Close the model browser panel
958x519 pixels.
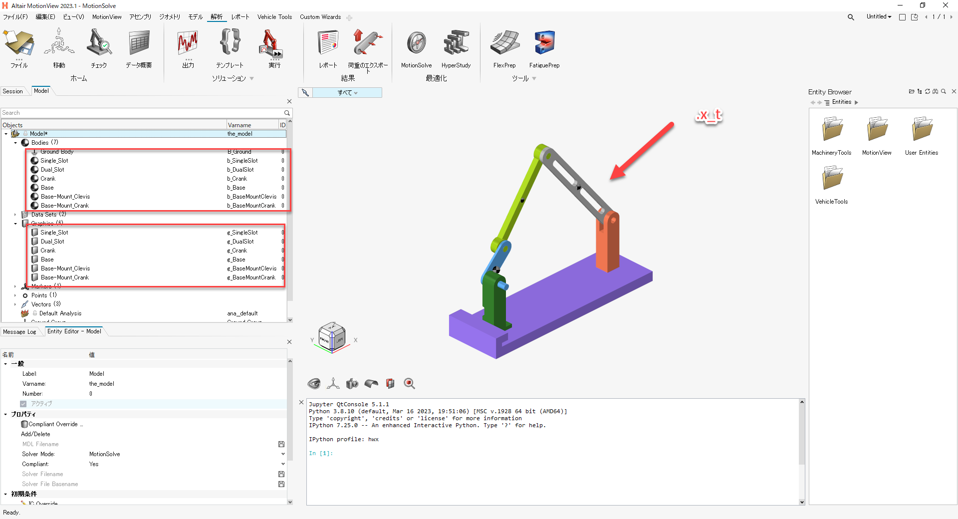289,101
